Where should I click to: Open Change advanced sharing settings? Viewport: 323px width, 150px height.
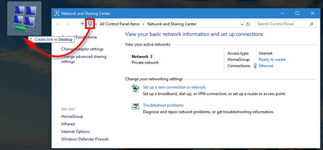(84, 59)
